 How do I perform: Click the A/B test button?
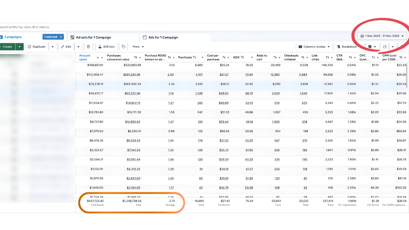click(x=106, y=47)
